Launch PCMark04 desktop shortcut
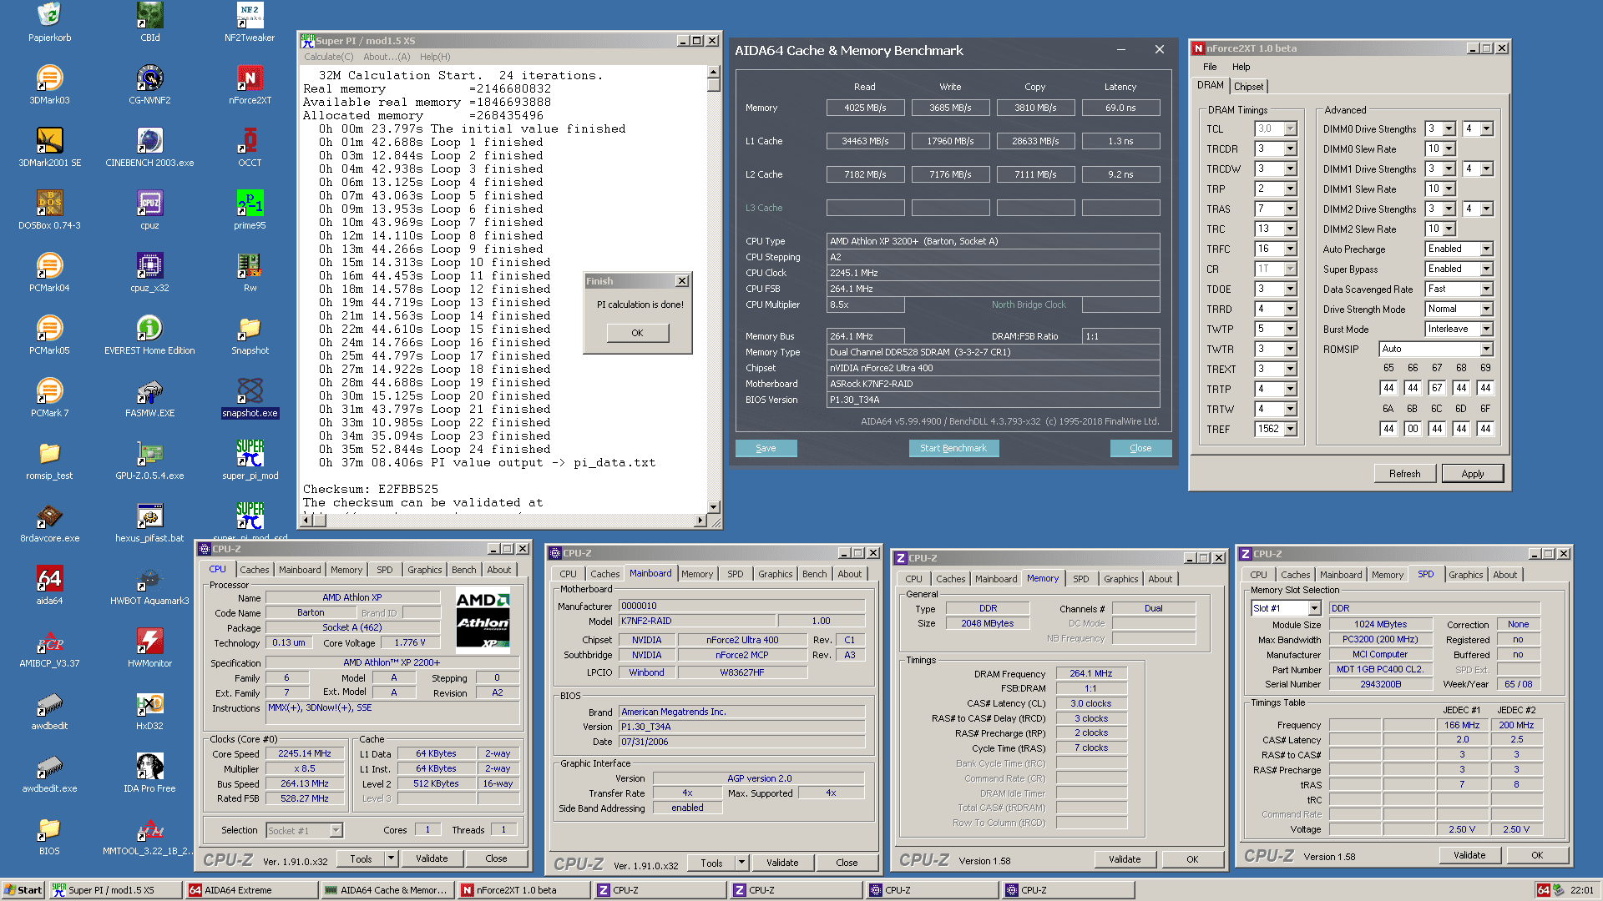Screen dimensions: 1603x901 pos(49,272)
